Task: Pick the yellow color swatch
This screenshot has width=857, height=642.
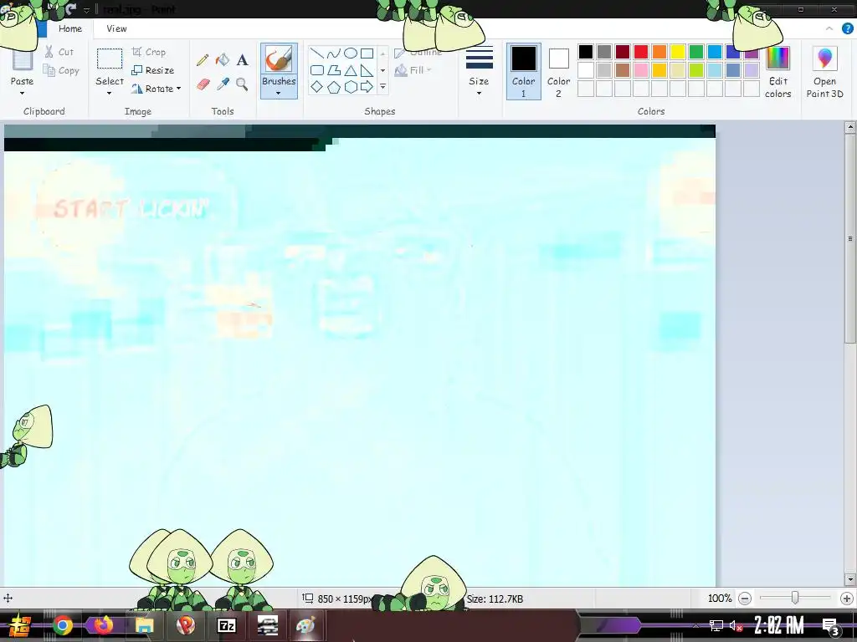Action: point(678,52)
